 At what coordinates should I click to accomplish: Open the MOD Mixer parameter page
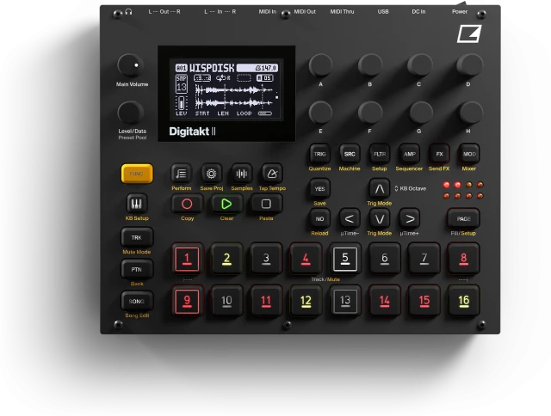point(469,154)
